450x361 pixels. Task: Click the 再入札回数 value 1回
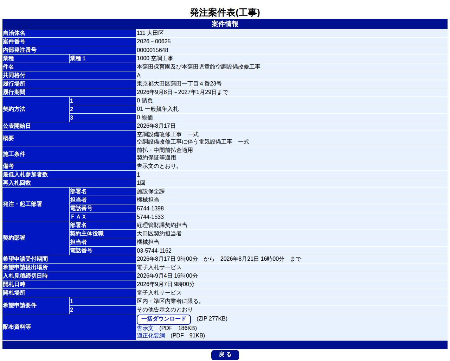tap(141, 183)
